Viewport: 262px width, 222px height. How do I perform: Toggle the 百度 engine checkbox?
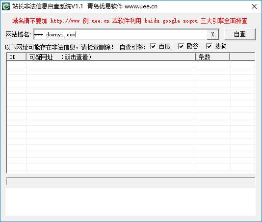153,46
